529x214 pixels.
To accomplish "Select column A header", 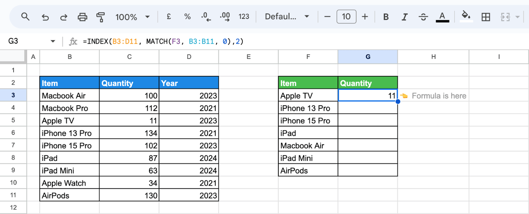I will click(x=33, y=56).
